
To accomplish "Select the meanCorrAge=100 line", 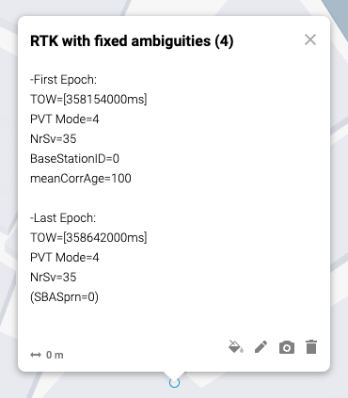I will (x=81, y=179).
